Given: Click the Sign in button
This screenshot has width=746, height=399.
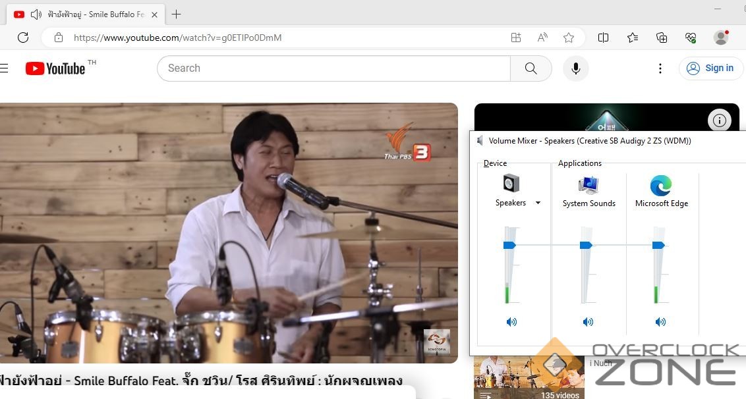Looking at the screenshot, I should point(711,68).
